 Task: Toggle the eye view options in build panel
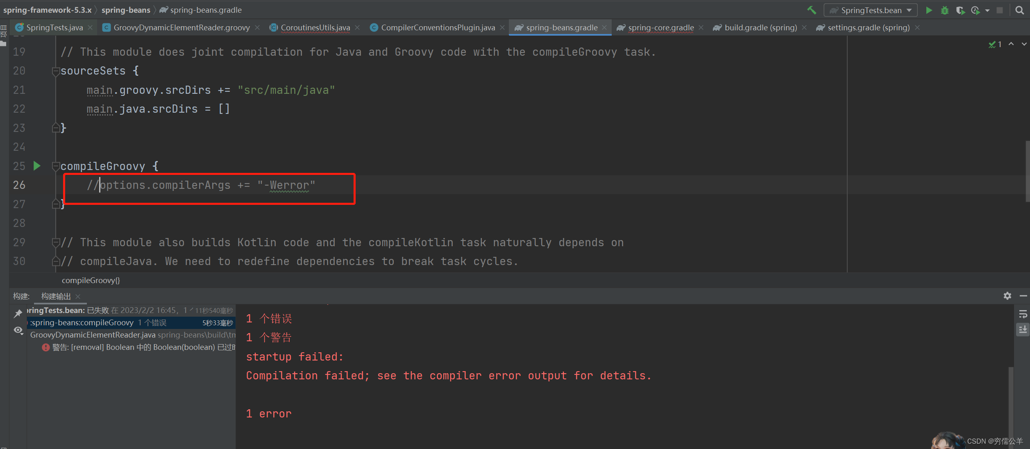18,330
